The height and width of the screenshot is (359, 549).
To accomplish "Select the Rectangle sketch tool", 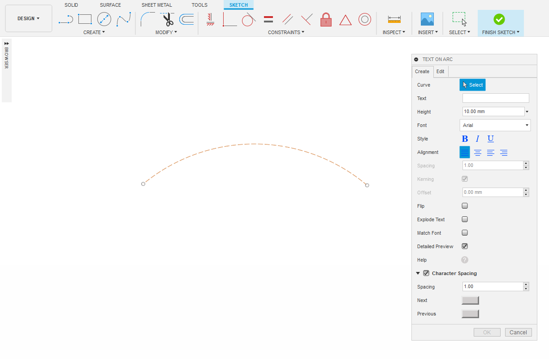I will tap(85, 19).
